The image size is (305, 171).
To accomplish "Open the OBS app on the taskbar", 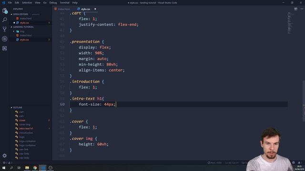I will (51, 168).
